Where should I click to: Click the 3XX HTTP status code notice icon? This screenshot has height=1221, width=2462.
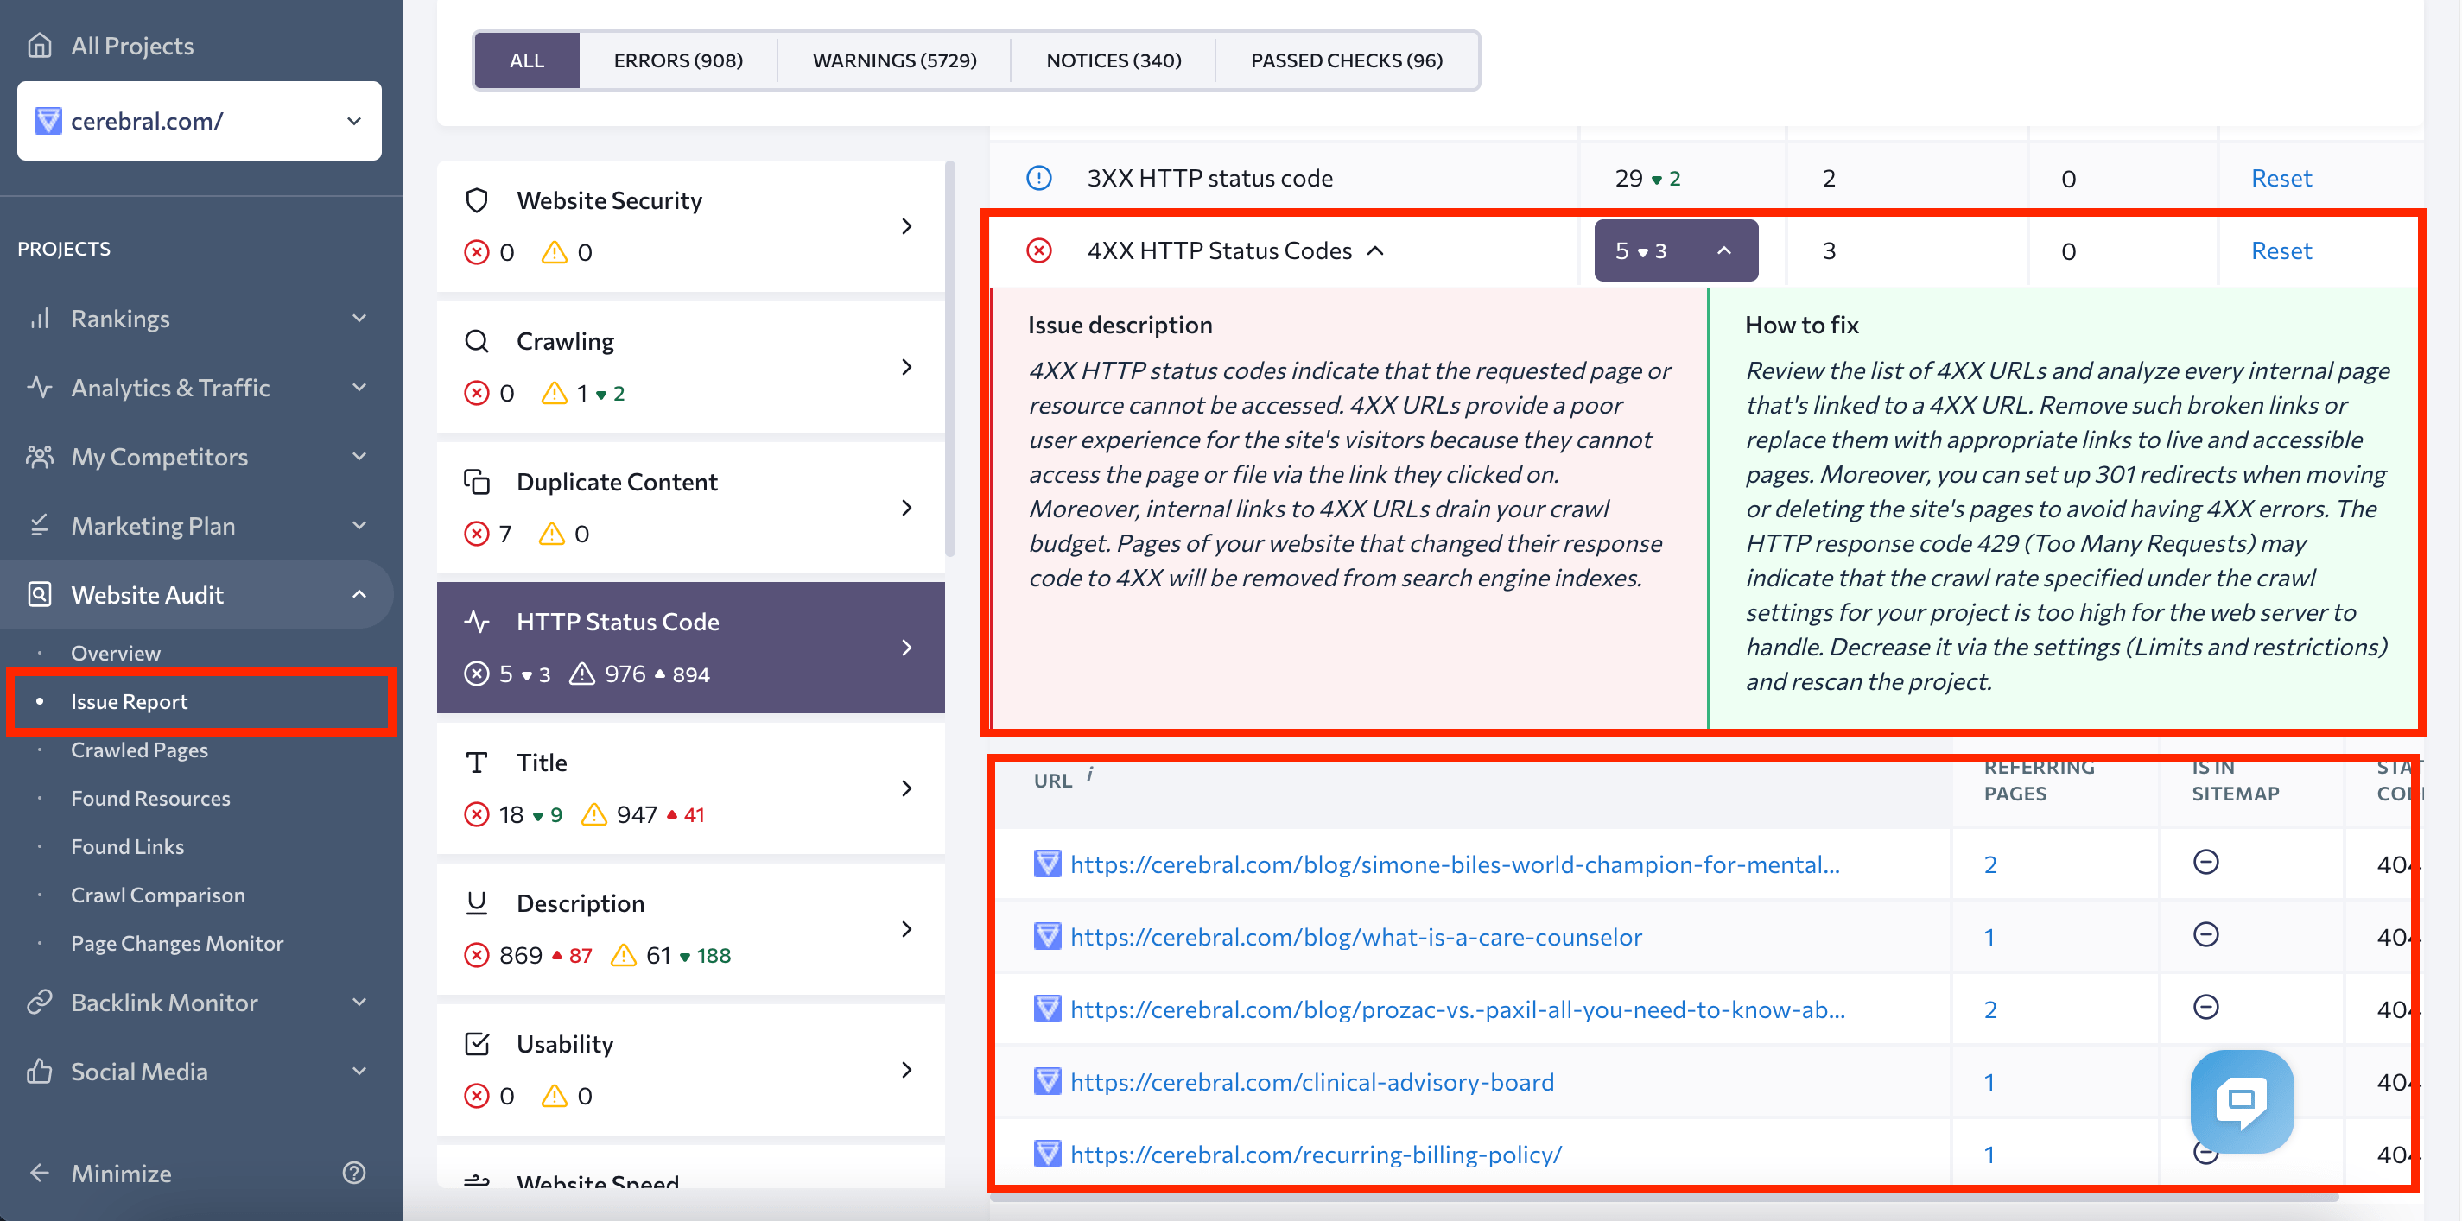click(x=1039, y=178)
